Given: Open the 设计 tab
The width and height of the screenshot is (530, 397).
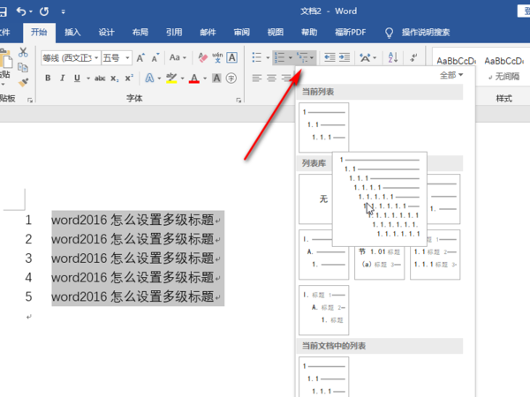Looking at the screenshot, I should pos(107,33).
